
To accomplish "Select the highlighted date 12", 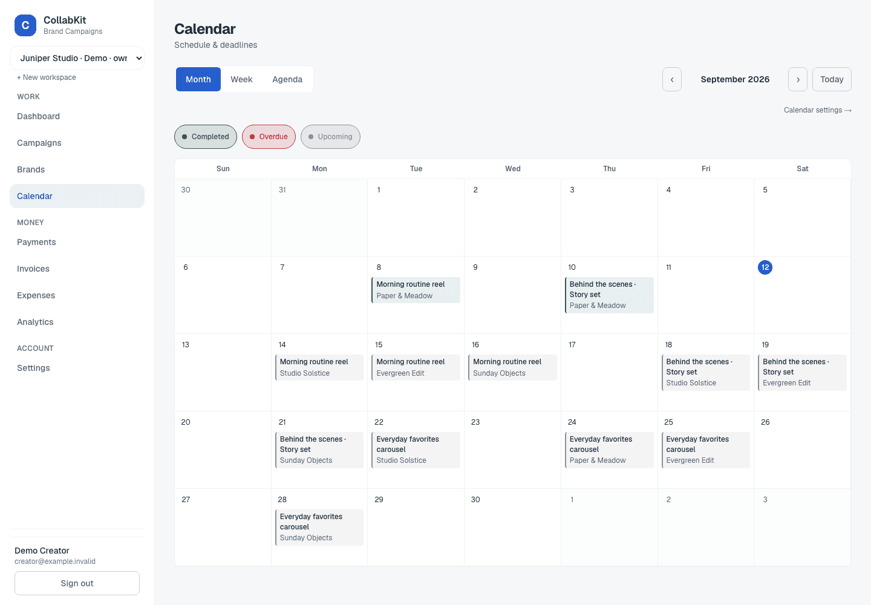I will click(x=765, y=267).
